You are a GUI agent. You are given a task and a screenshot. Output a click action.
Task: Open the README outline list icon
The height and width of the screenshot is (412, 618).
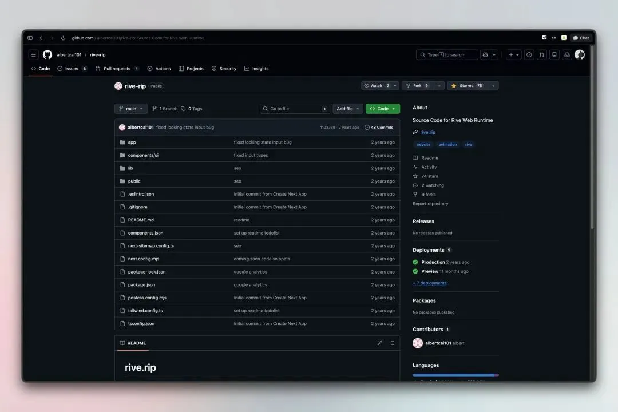[392, 343]
